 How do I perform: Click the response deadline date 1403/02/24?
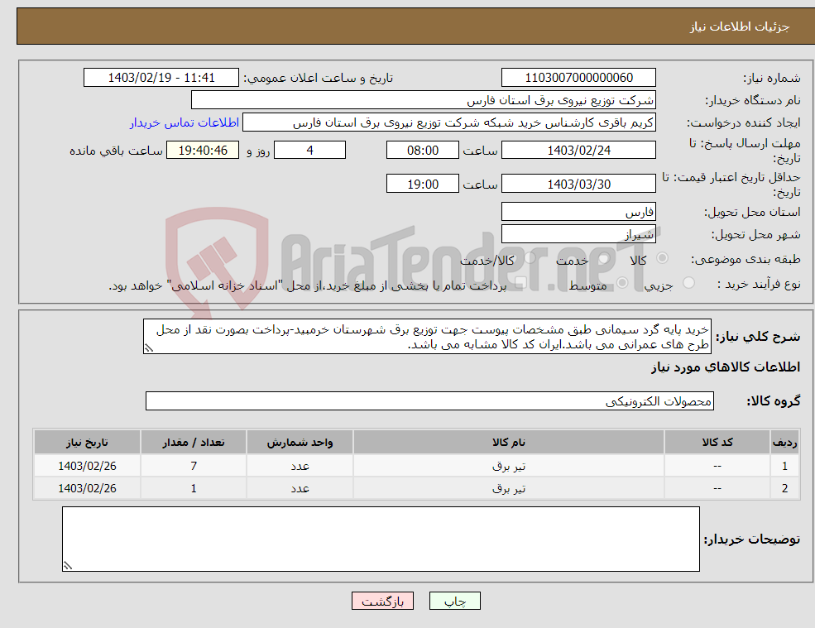(x=578, y=151)
